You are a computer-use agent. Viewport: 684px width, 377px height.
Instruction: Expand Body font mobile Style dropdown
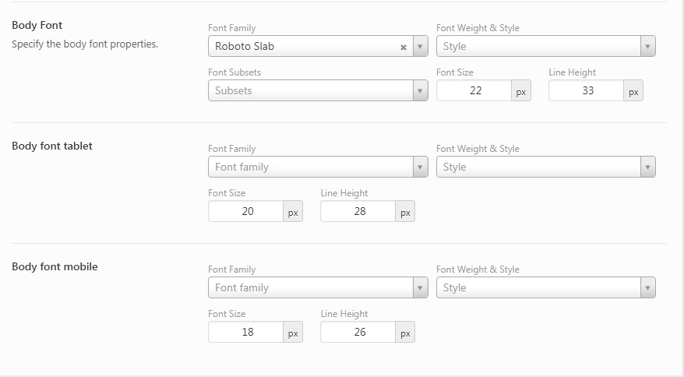click(545, 288)
